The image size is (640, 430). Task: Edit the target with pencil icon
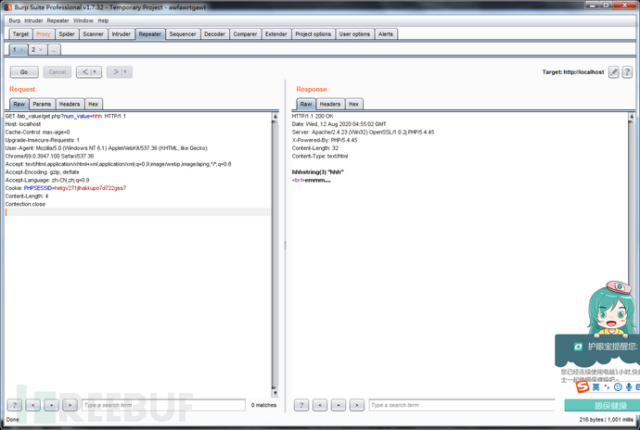613,72
